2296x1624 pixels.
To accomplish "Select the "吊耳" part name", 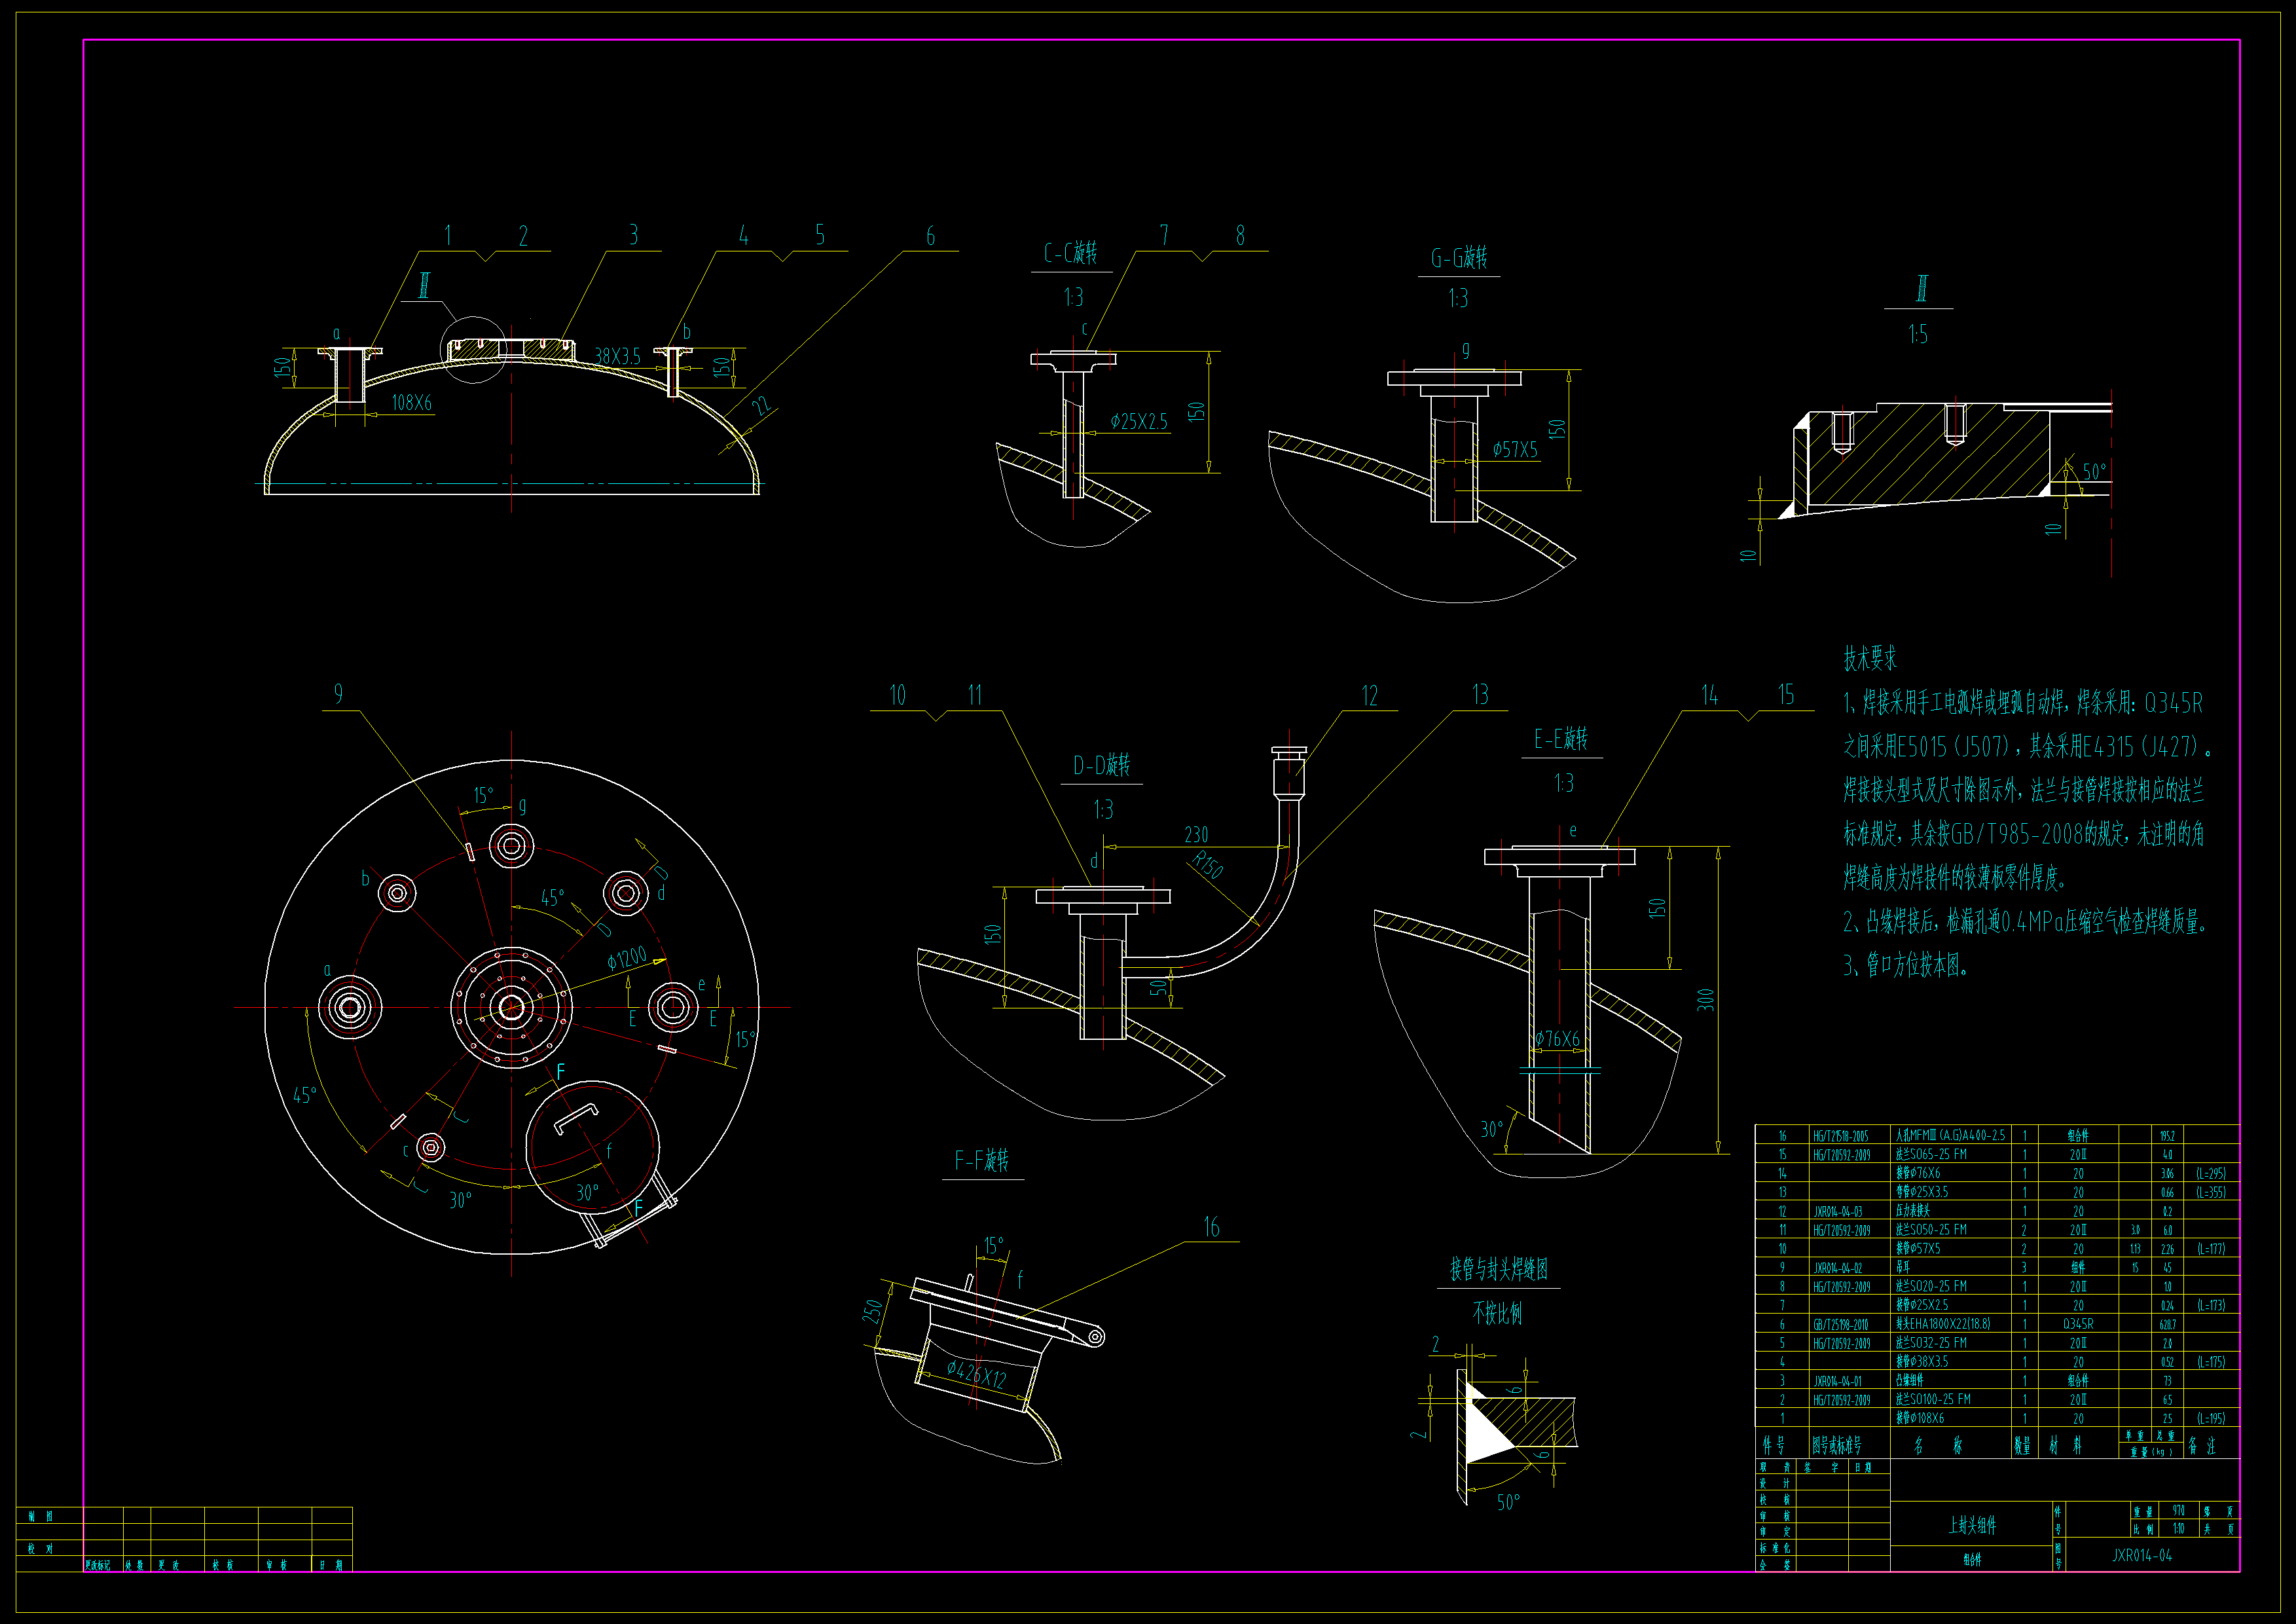I will point(1903,1268).
